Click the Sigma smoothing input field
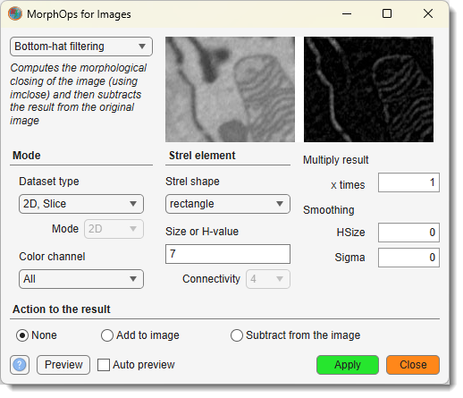This screenshot has height=398, width=463. coord(408,258)
